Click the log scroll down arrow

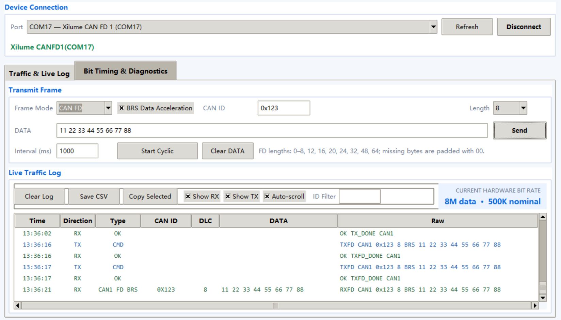(x=543, y=298)
